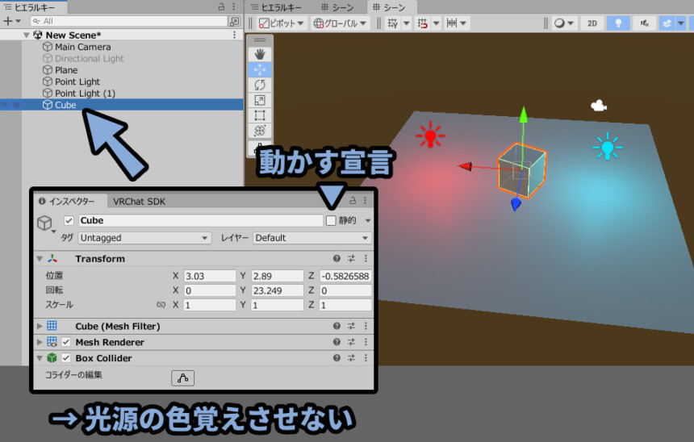Toggle Cube active checkbox
694x442 pixels.
pyautogui.click(x=69, y=220)
